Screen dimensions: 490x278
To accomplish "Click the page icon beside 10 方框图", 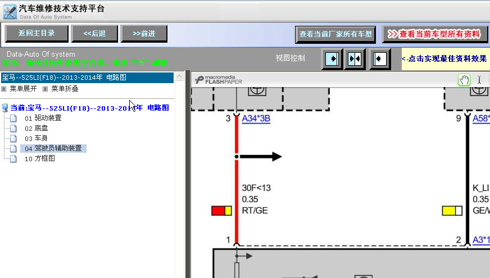I will point(13,159).
